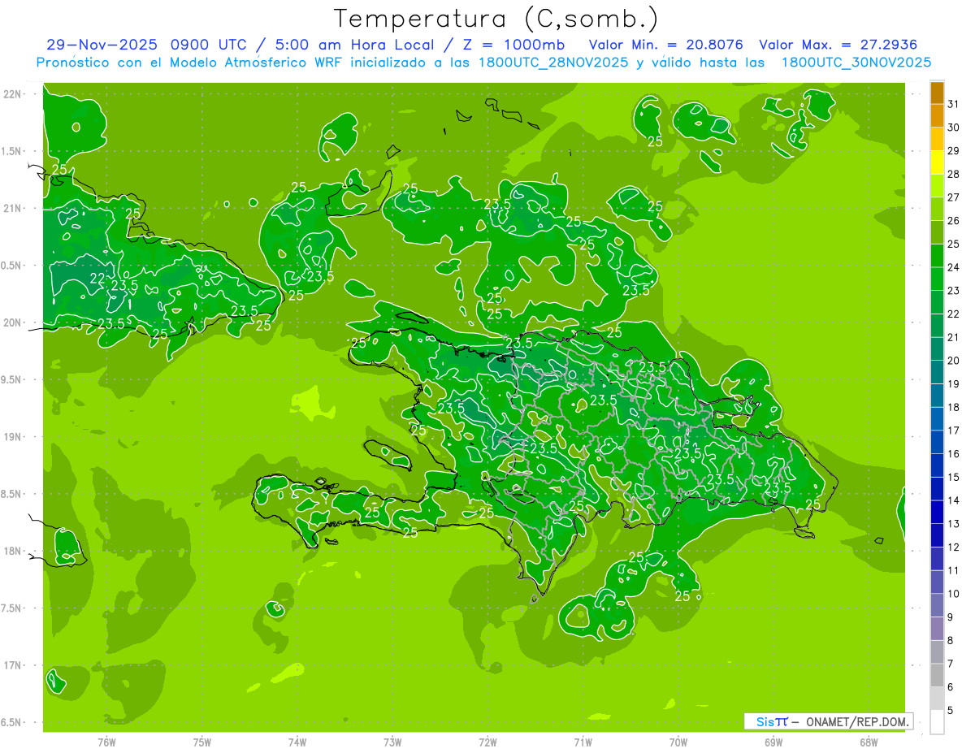Screen dimensions: 975x753
Task: Click the legend swatch between 24 and 25
Action: pyautogui.click(x=937, y=256)
